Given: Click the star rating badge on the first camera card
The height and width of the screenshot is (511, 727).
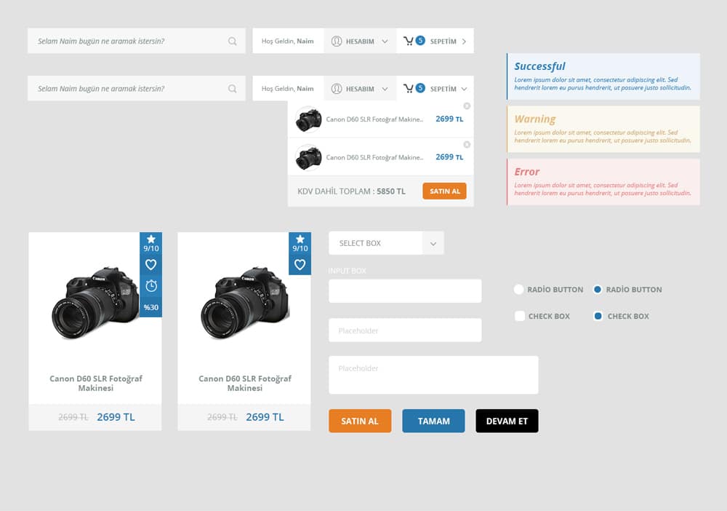Looking at the screenshot, I should 150,243.
